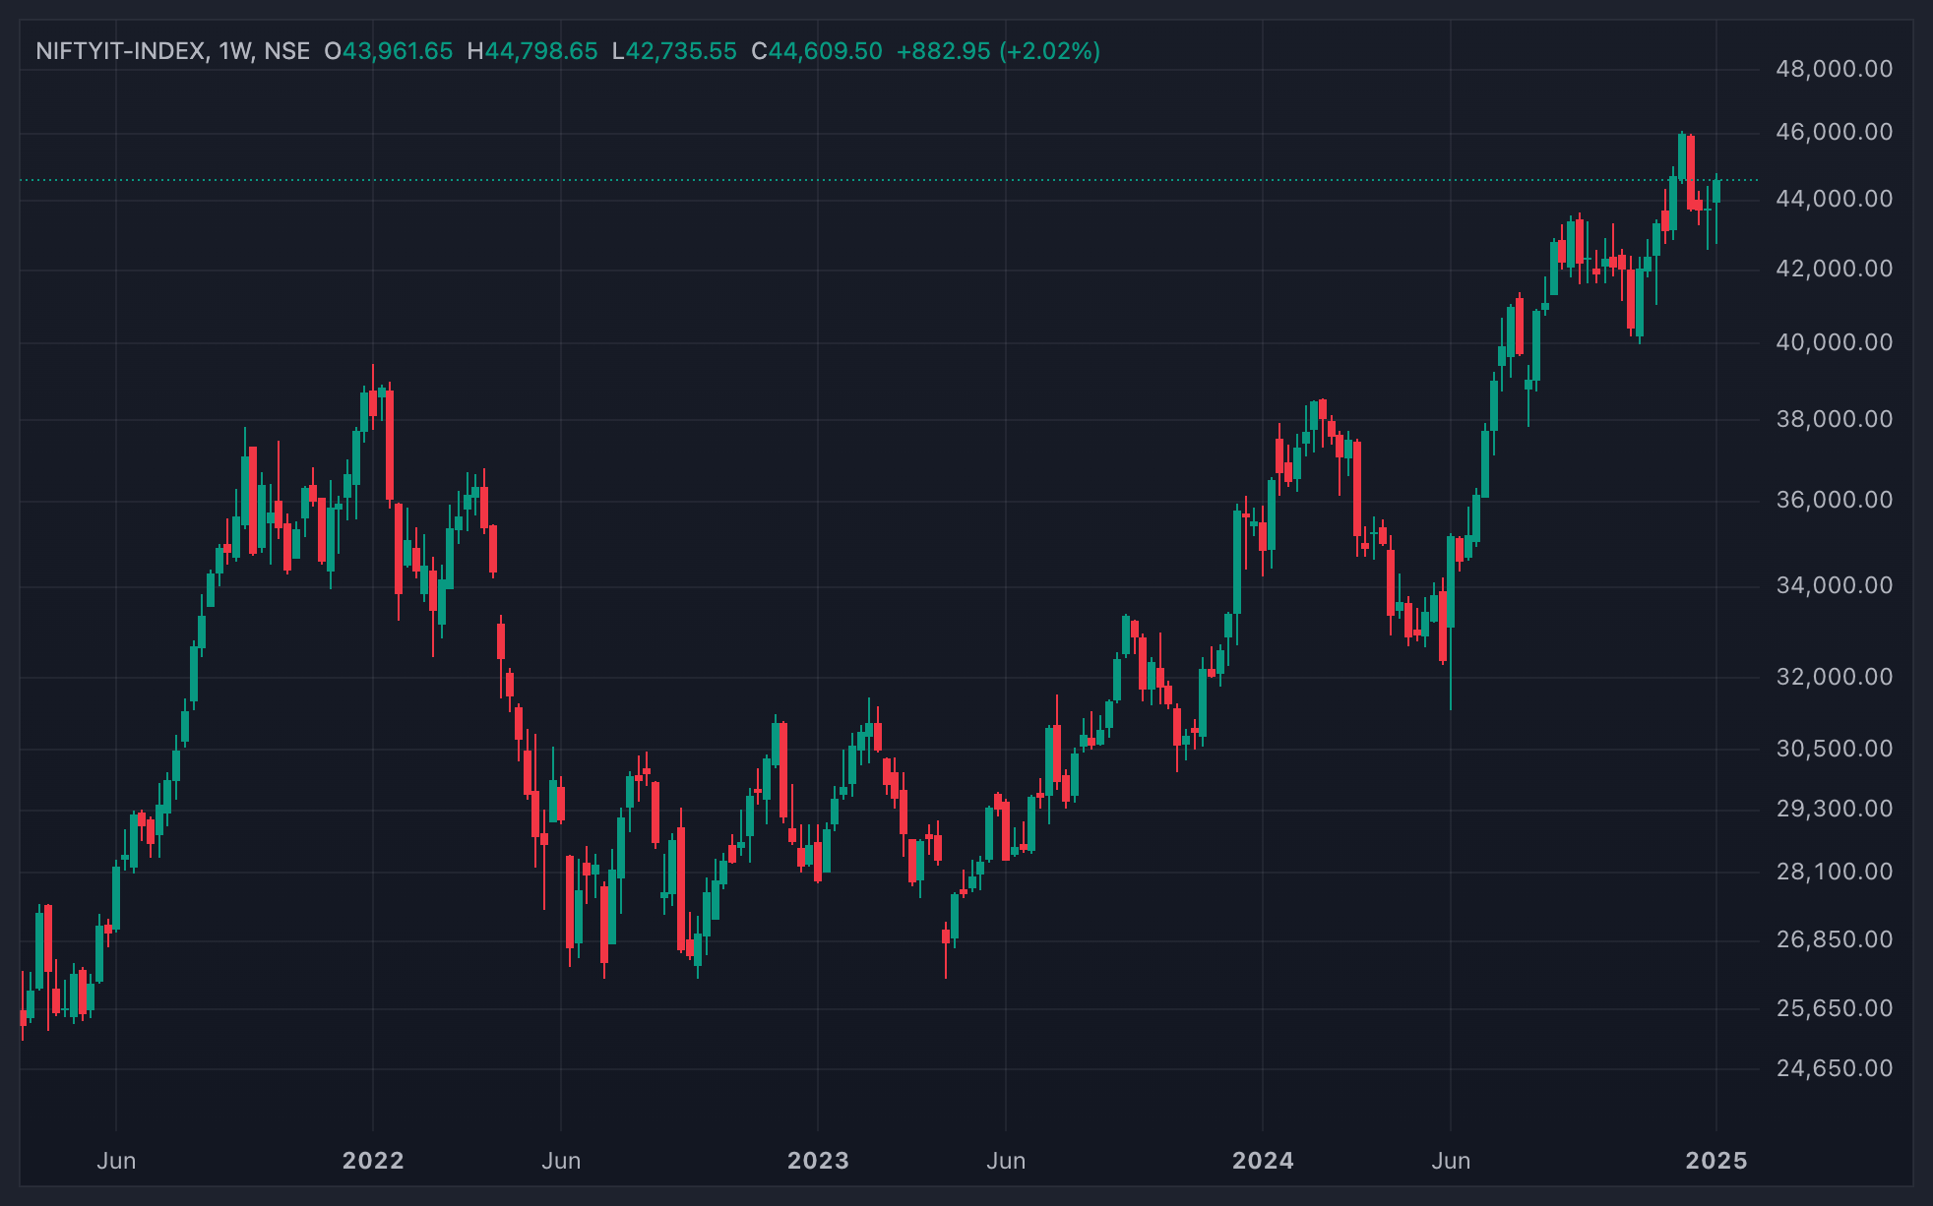1933x1206 pixels.
Task: Click the latest green candle near 2025
Action: click(x=1716, y=192)
